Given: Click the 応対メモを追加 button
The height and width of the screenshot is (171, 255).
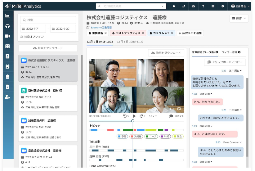Looking at the screenshot, I should click(190, 33).
